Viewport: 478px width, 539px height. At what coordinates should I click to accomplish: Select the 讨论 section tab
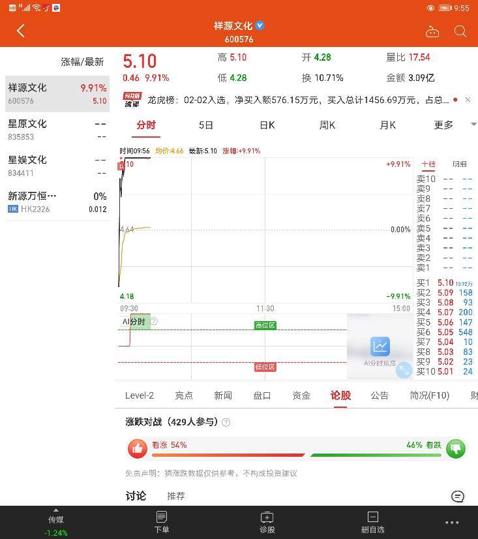[x=136, y=496]
